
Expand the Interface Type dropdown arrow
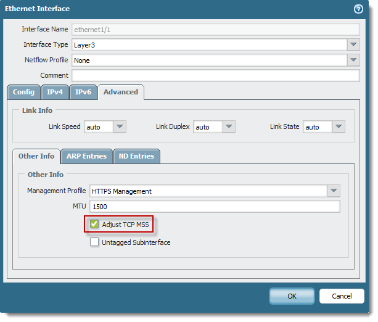pyautogui.click(x=353, y=44)
